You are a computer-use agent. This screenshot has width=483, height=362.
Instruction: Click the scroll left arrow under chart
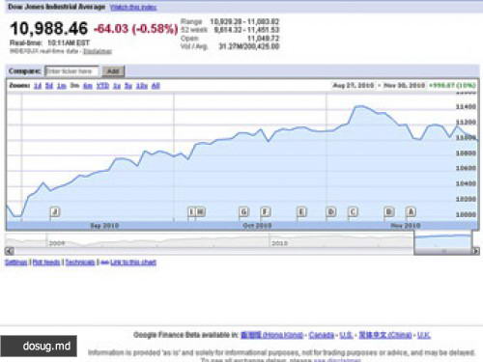point(10,251)
